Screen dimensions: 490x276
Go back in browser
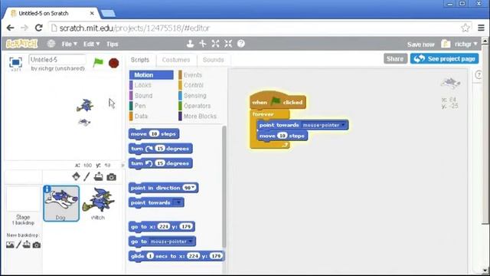10,28
